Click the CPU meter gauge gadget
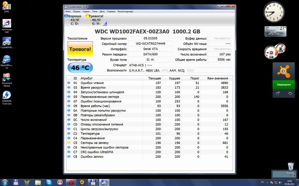This screenshot has height=186, width=299. tap(271, 52)
